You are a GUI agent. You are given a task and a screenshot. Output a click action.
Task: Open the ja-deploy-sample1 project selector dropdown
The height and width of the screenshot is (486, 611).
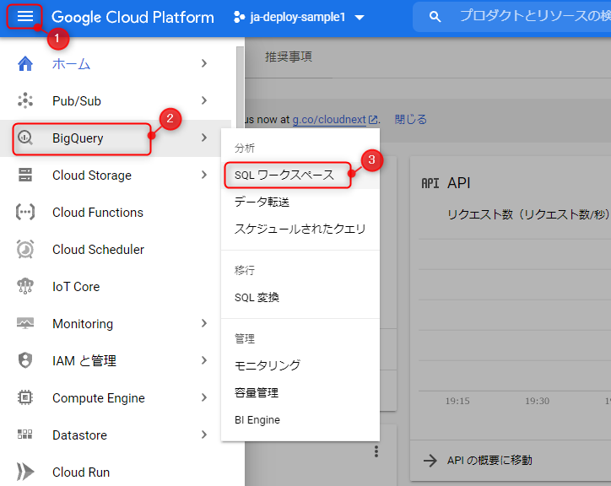pos(299,17)
